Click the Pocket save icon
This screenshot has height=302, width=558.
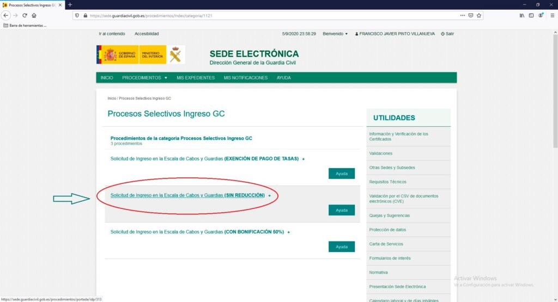point(471,15)
